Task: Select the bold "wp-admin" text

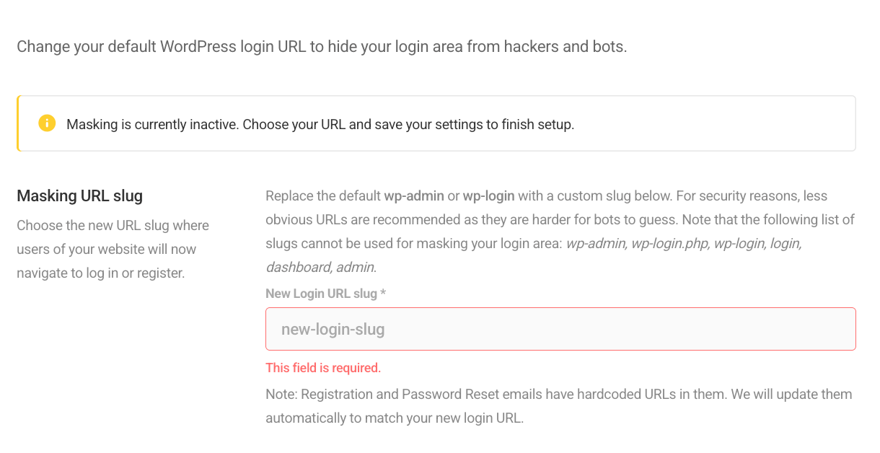Action: tap(414, 195)
